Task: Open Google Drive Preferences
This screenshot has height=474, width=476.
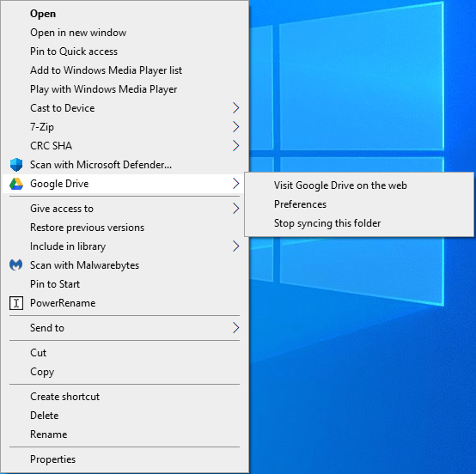Action: pyautogui.click(x=359, y=204)
